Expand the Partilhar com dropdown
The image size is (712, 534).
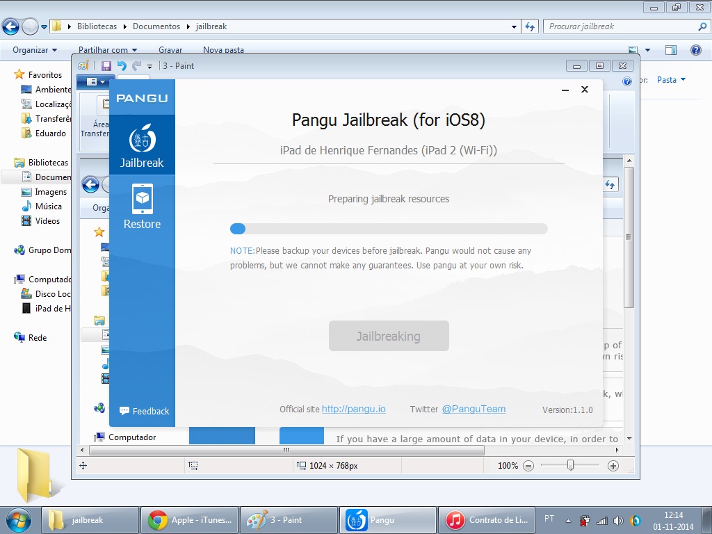click(x=108, y=50)
